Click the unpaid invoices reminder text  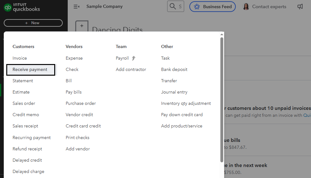(x=267, y=108)
